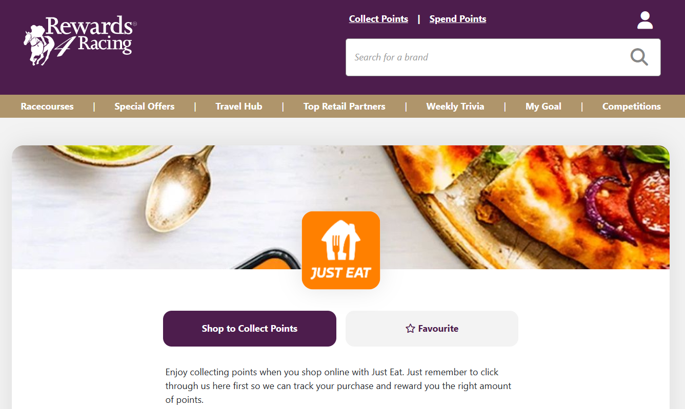The width and height of the screenshot is (685, 409).
Task: Open the Travel Hub page
Action: pyautogui.click(x=239, y=106)
